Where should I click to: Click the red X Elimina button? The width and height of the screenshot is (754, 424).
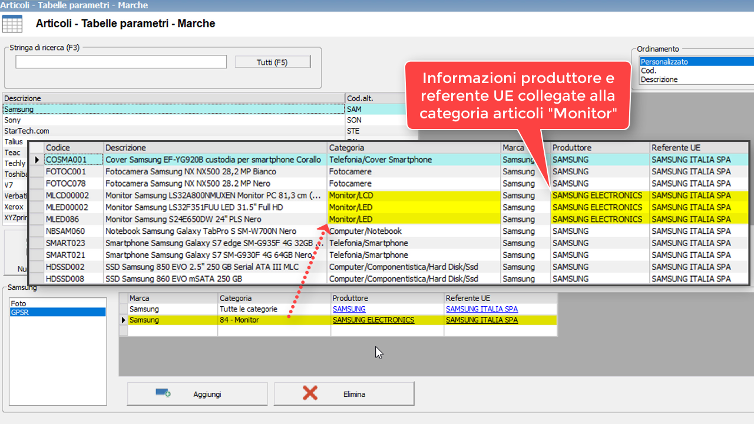(344, 394)
